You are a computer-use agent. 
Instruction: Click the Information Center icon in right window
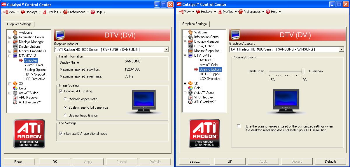tap(190, 37)
